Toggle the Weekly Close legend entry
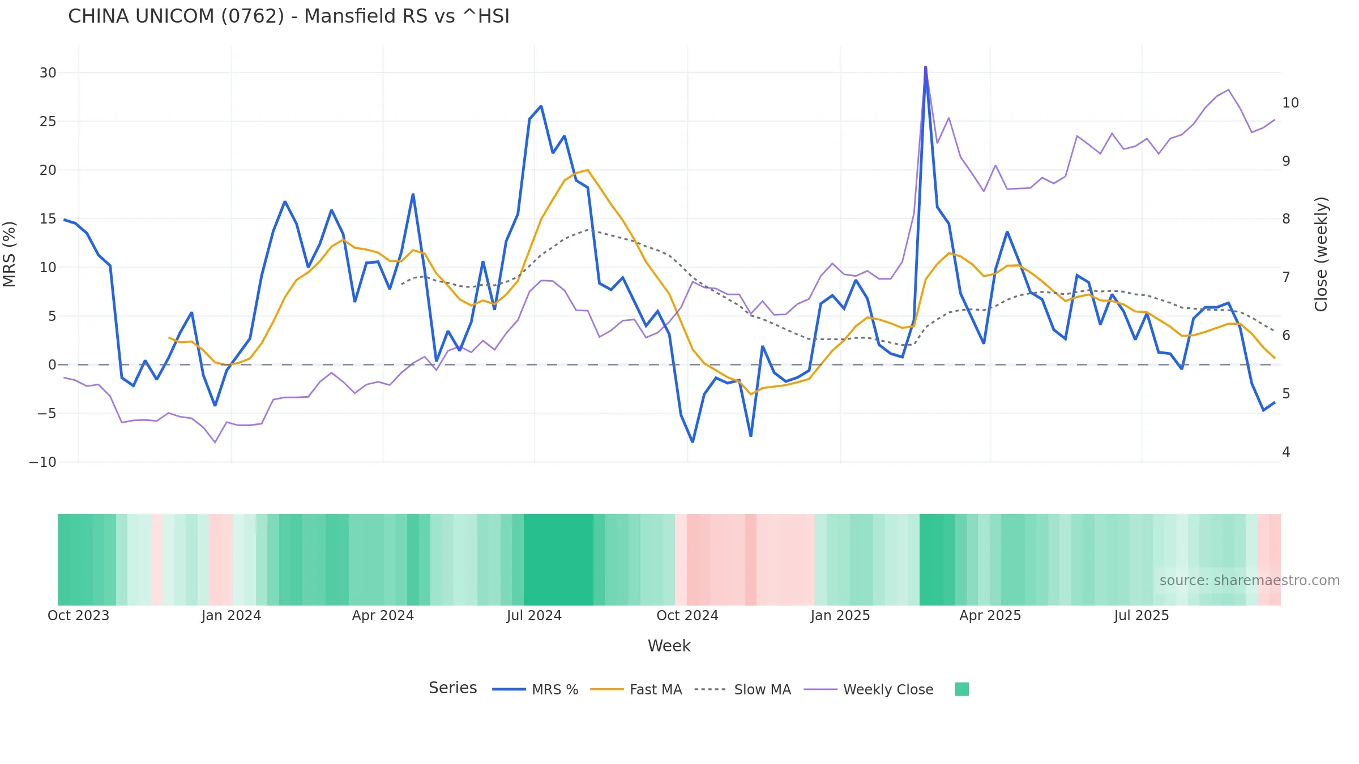This screenshot has width=1359, height=764. tap(869, 689)
